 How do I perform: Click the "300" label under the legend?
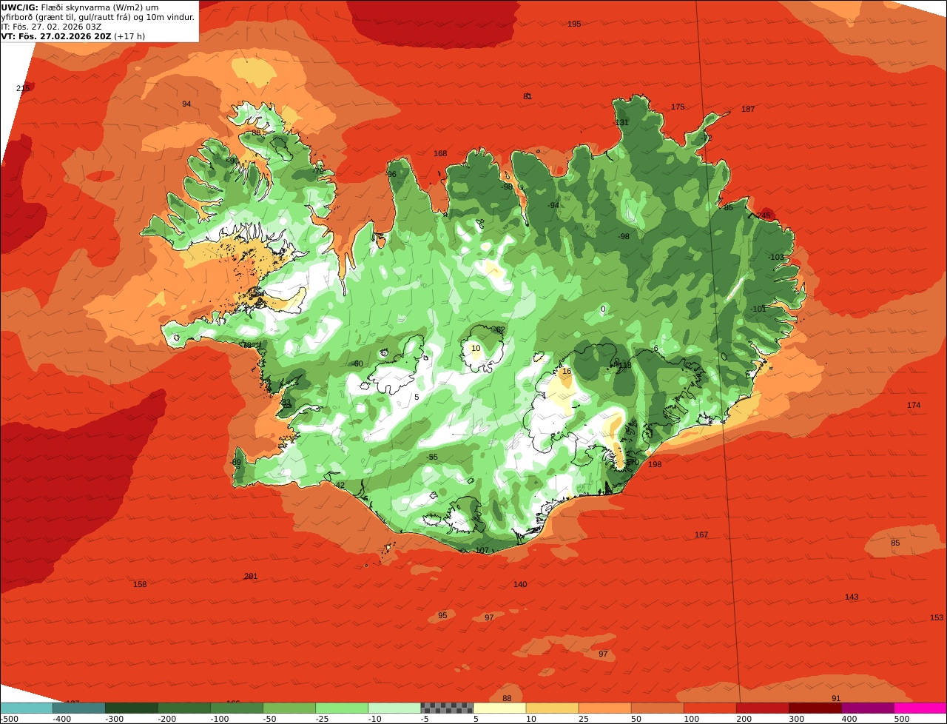click(x=797, y=719)
